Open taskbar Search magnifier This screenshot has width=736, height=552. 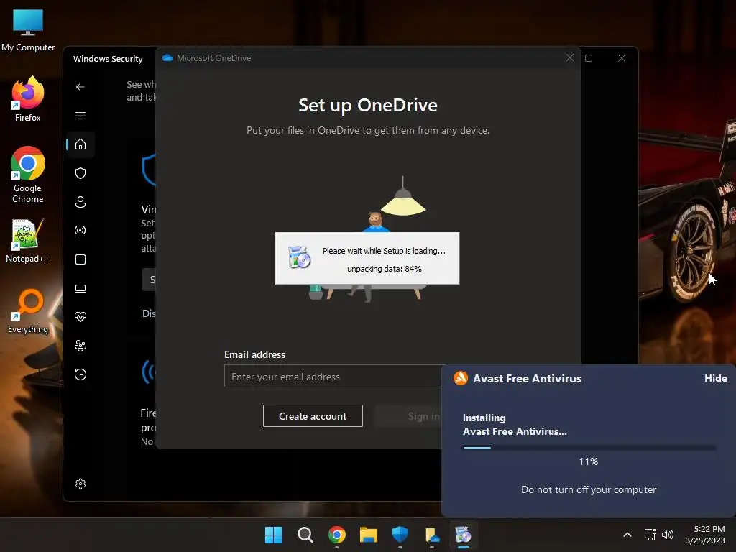[x=305, y=535]
